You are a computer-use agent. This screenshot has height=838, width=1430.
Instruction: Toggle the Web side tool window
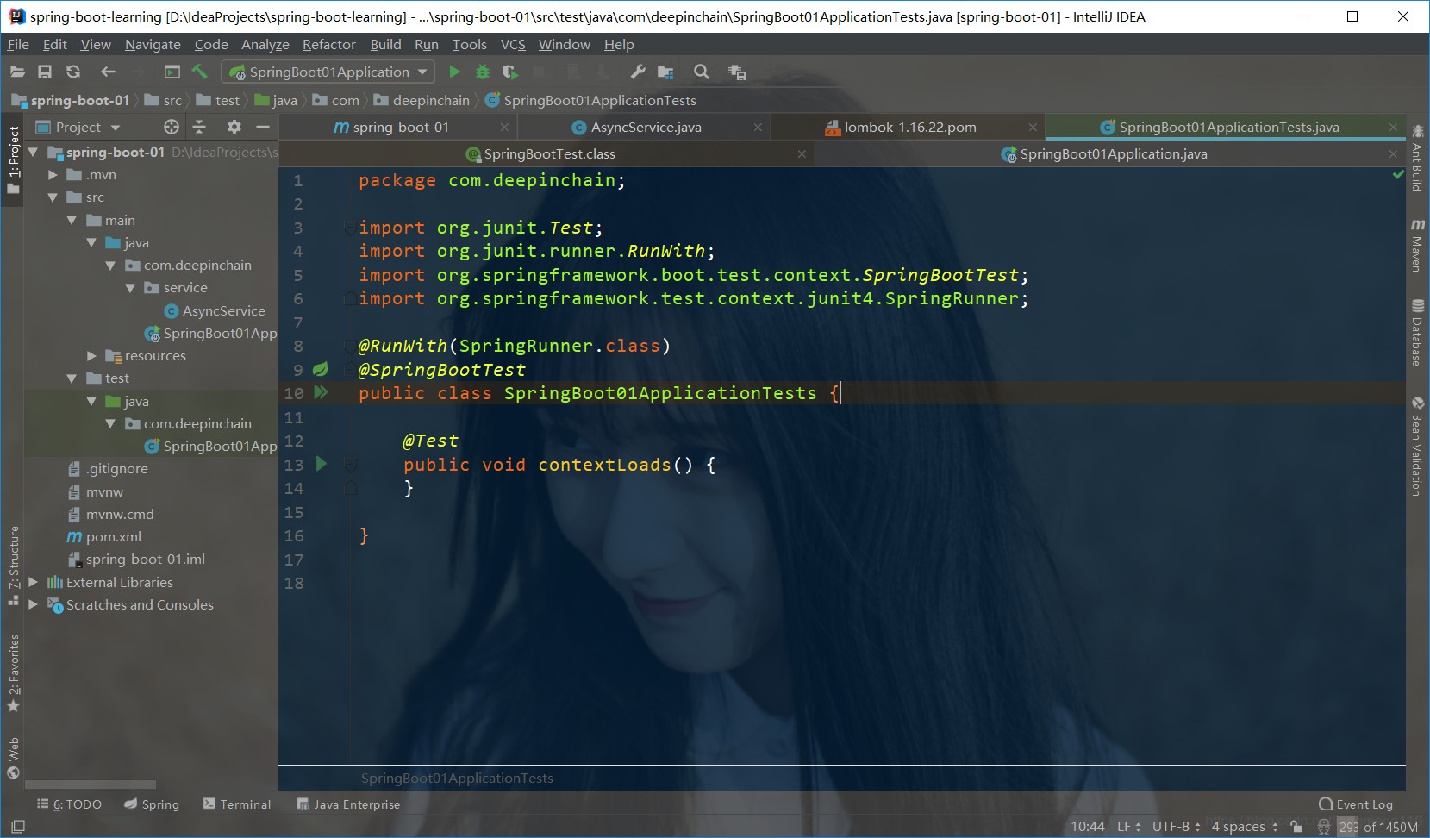click(13, 757)
